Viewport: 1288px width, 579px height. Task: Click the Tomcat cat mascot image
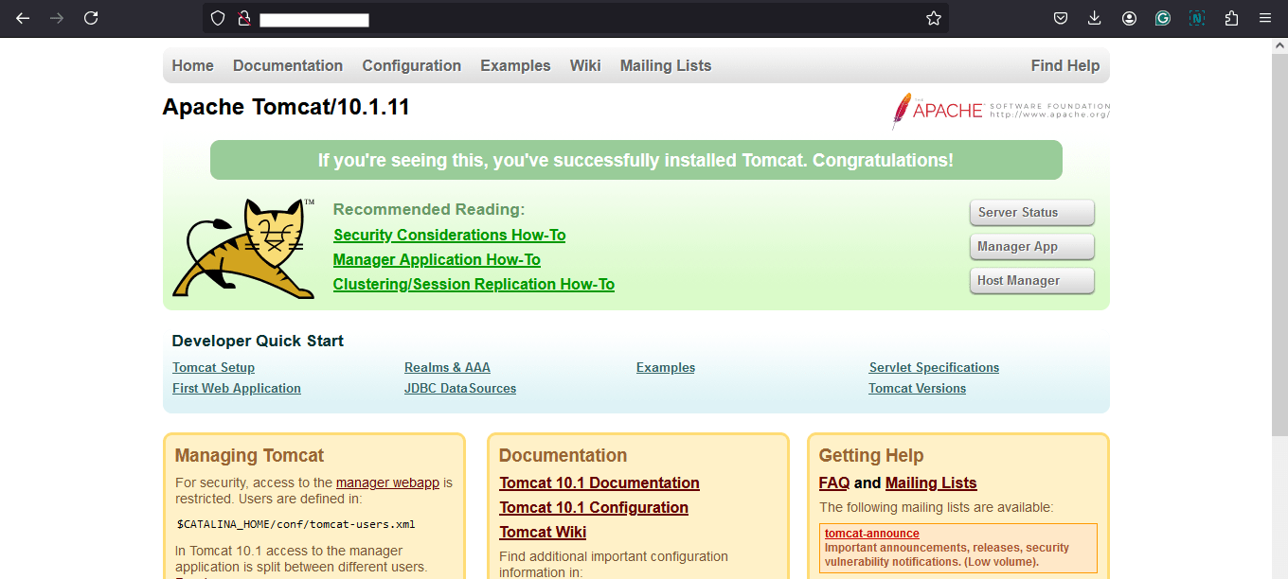[243, 249]
